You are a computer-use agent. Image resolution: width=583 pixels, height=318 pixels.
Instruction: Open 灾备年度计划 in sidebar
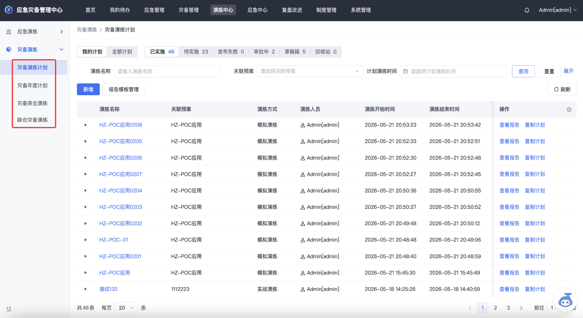click(x=32, y=85)
